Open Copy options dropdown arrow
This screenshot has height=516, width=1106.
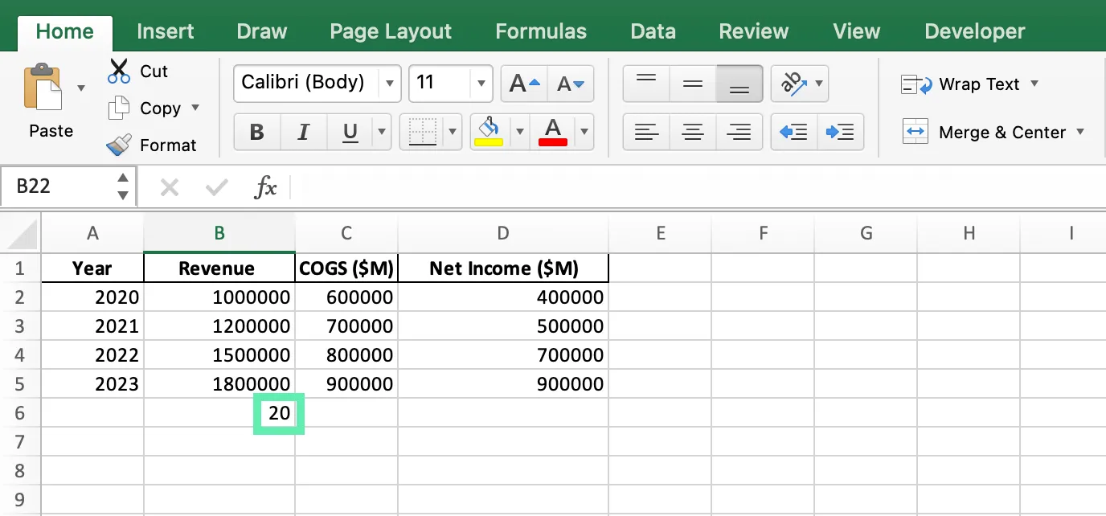pos(195,108)
